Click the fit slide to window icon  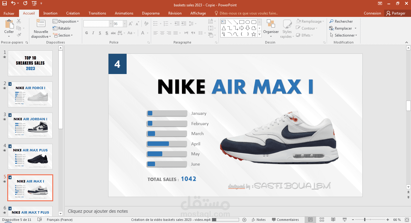407,220
